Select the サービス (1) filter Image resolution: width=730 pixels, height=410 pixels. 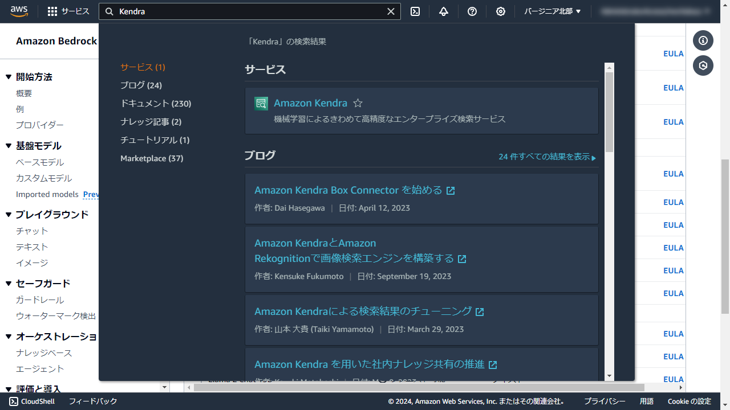[143, 67]
